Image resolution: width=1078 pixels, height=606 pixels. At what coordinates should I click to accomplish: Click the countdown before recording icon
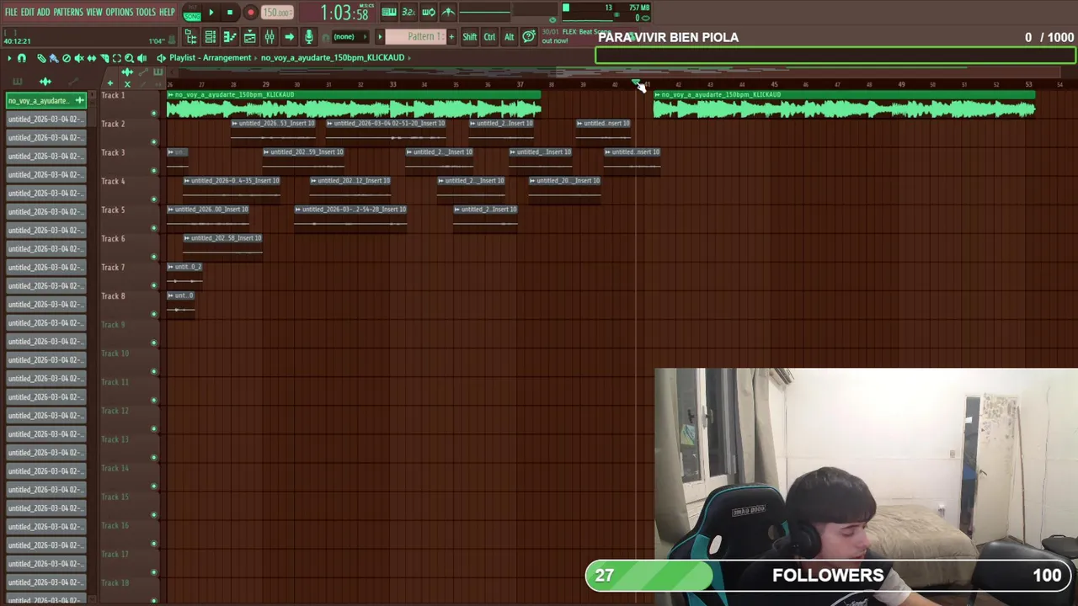point(408,12)
